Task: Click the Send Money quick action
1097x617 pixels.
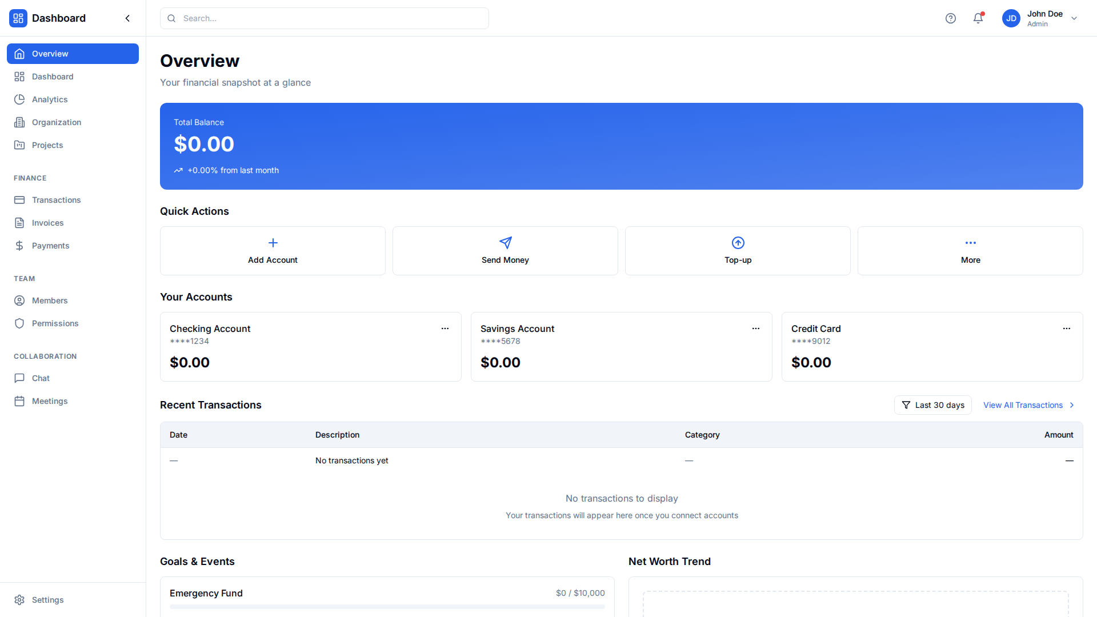Action: coord(505,250)
